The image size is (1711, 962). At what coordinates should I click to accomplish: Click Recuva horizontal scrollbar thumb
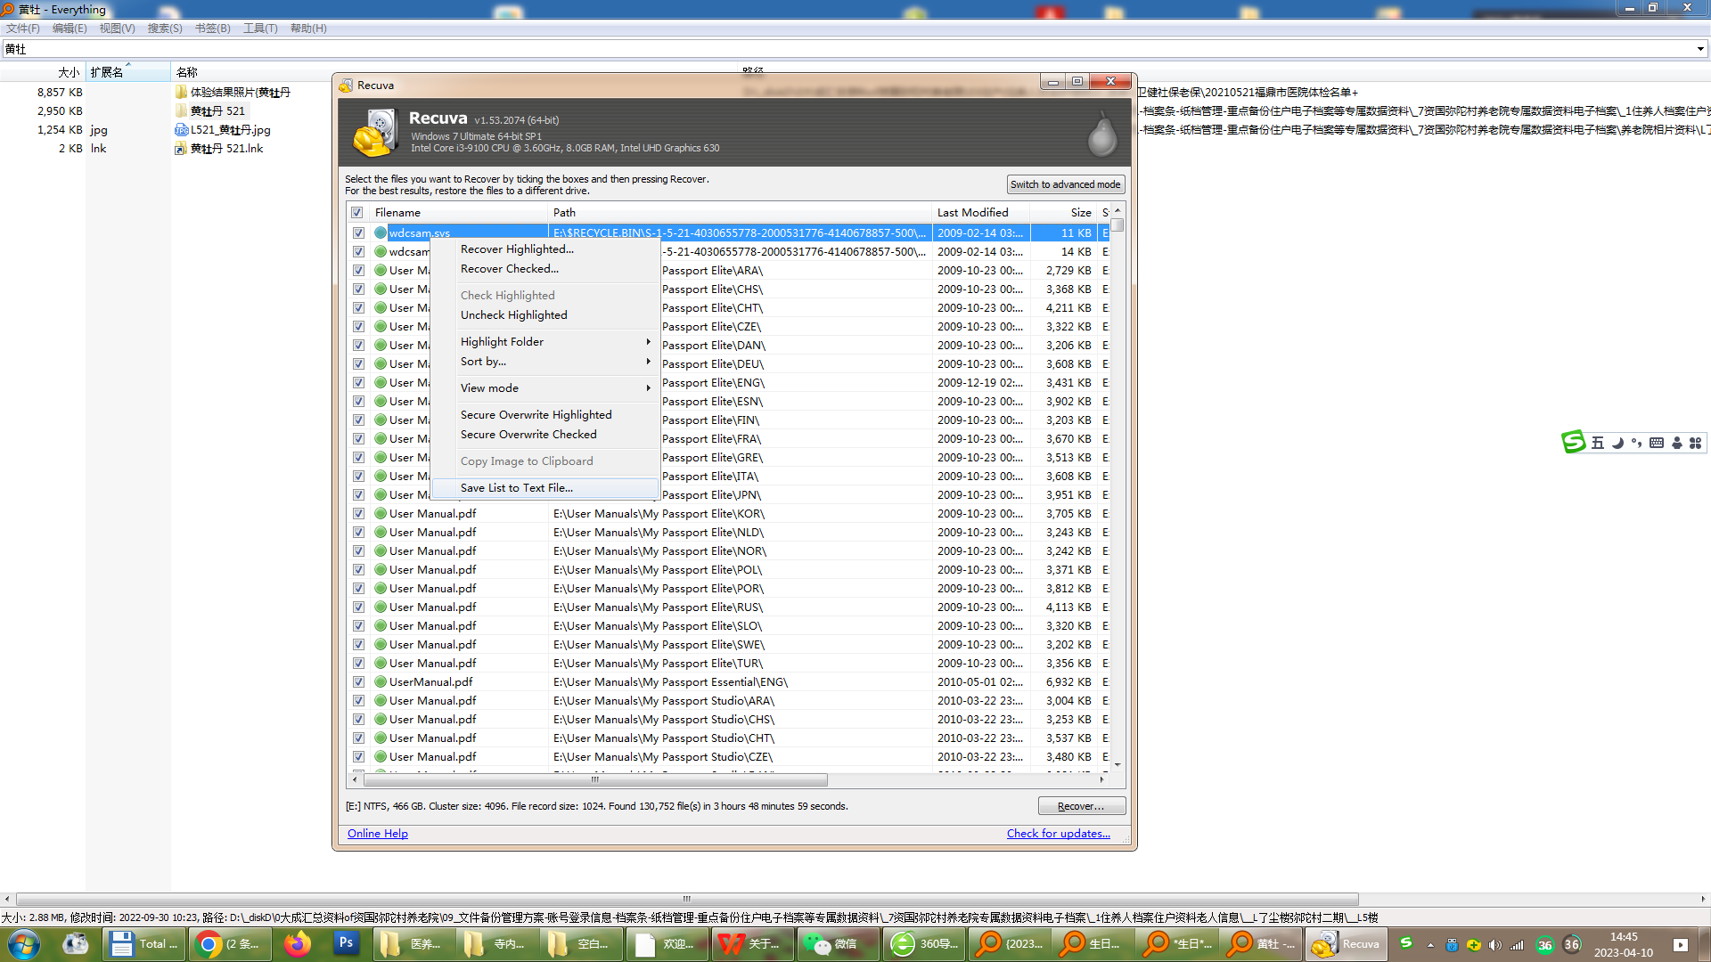point(595,780)
